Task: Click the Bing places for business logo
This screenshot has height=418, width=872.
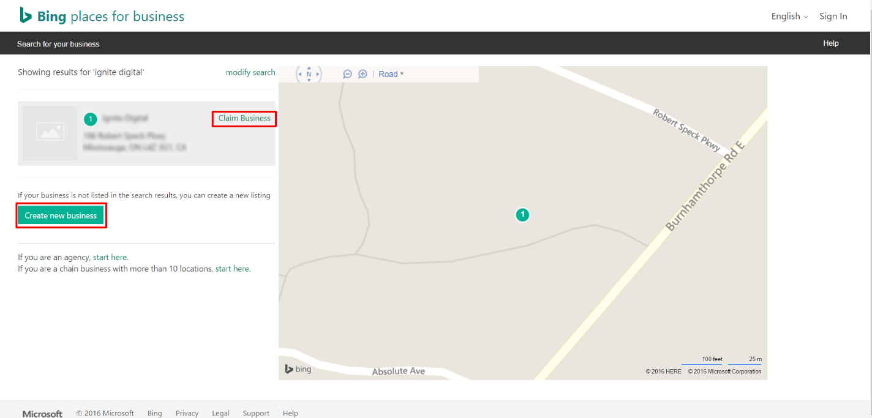Action: click(x=102, y=17)
